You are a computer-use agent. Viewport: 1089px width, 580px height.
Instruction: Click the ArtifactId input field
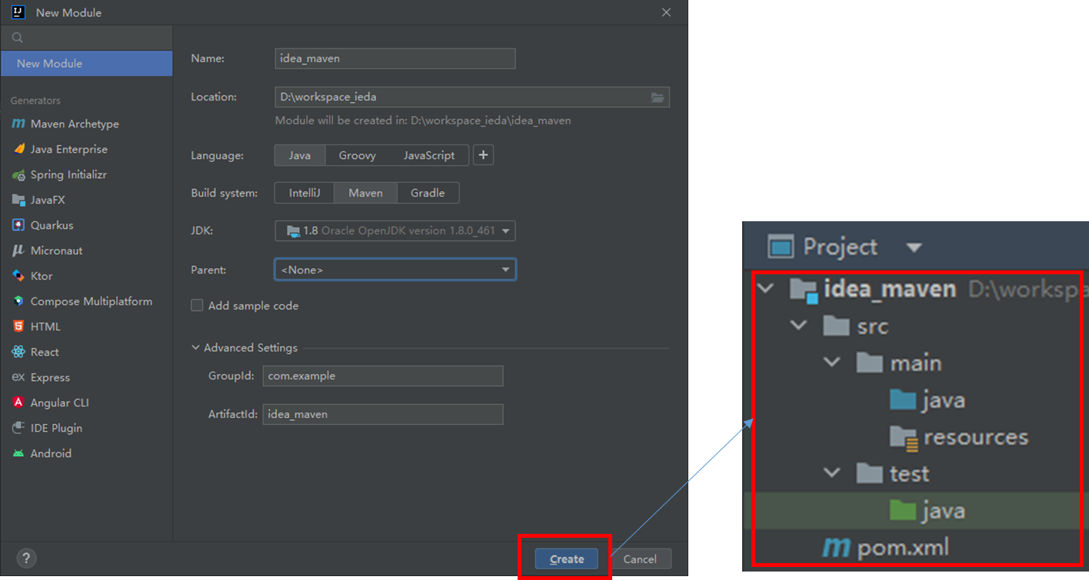383,414
